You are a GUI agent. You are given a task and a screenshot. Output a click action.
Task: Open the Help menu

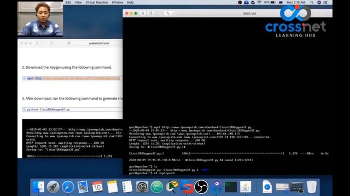pyautogui.click(x=130, y=2)
